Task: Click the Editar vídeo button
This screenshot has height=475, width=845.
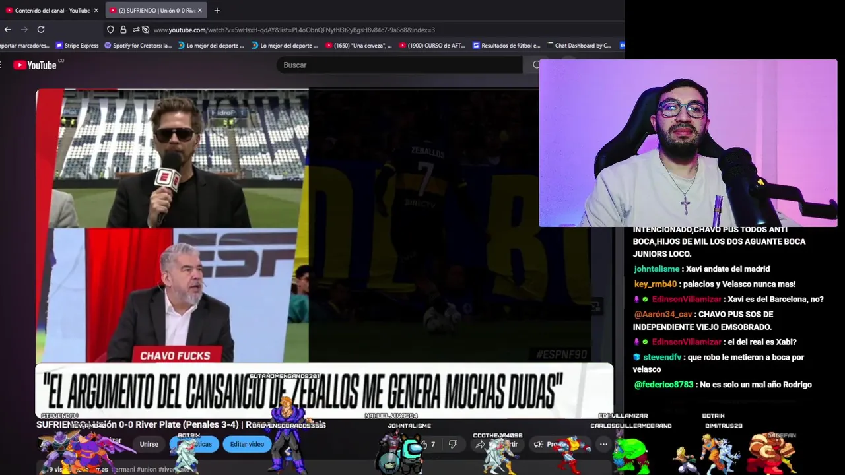Action: [x=247, y=444]
